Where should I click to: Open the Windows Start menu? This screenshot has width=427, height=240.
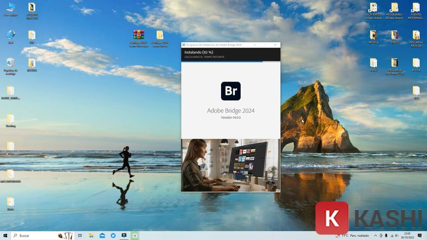pyautogui.click(x=5, y=235)
